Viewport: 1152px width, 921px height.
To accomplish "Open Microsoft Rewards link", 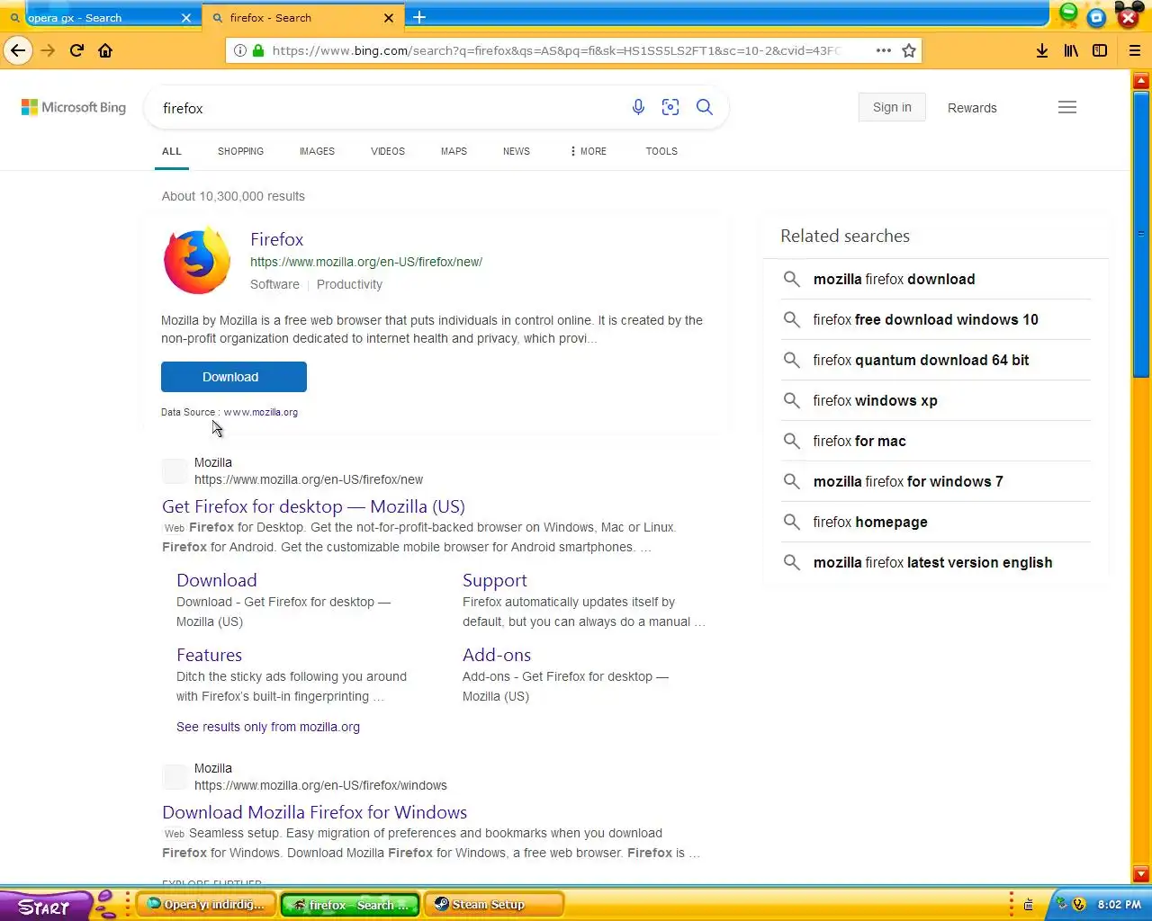I will click(972, 108).
